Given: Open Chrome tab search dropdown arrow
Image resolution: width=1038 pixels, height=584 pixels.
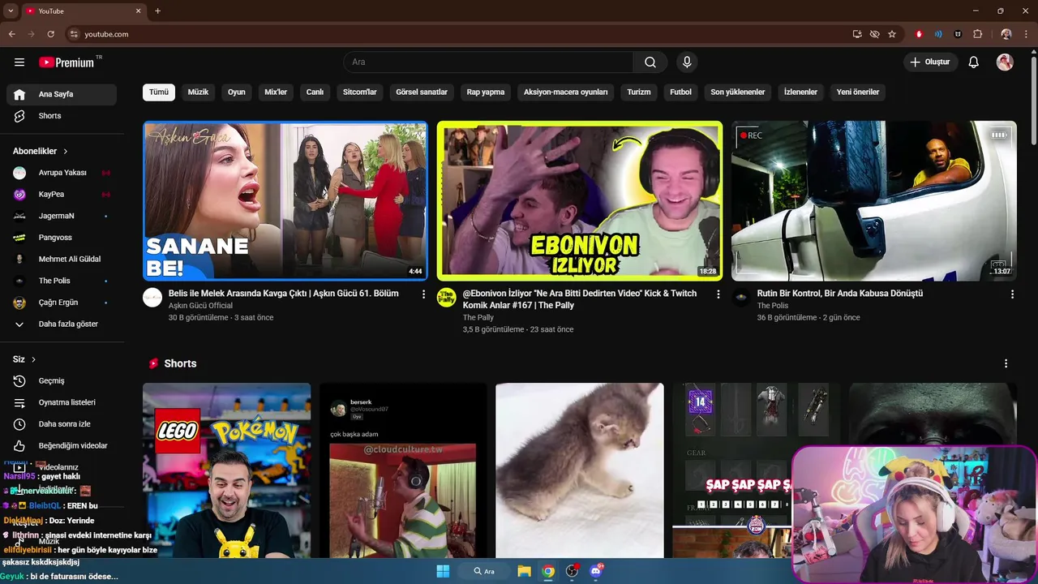Looking at the screenshot, I should pyautogui.click(x=11, y=11).
